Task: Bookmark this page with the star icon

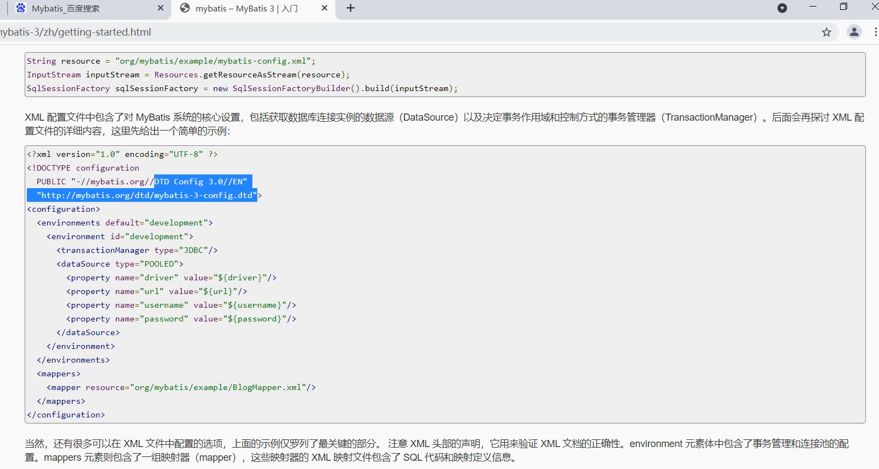Action: tap(826, 32)
